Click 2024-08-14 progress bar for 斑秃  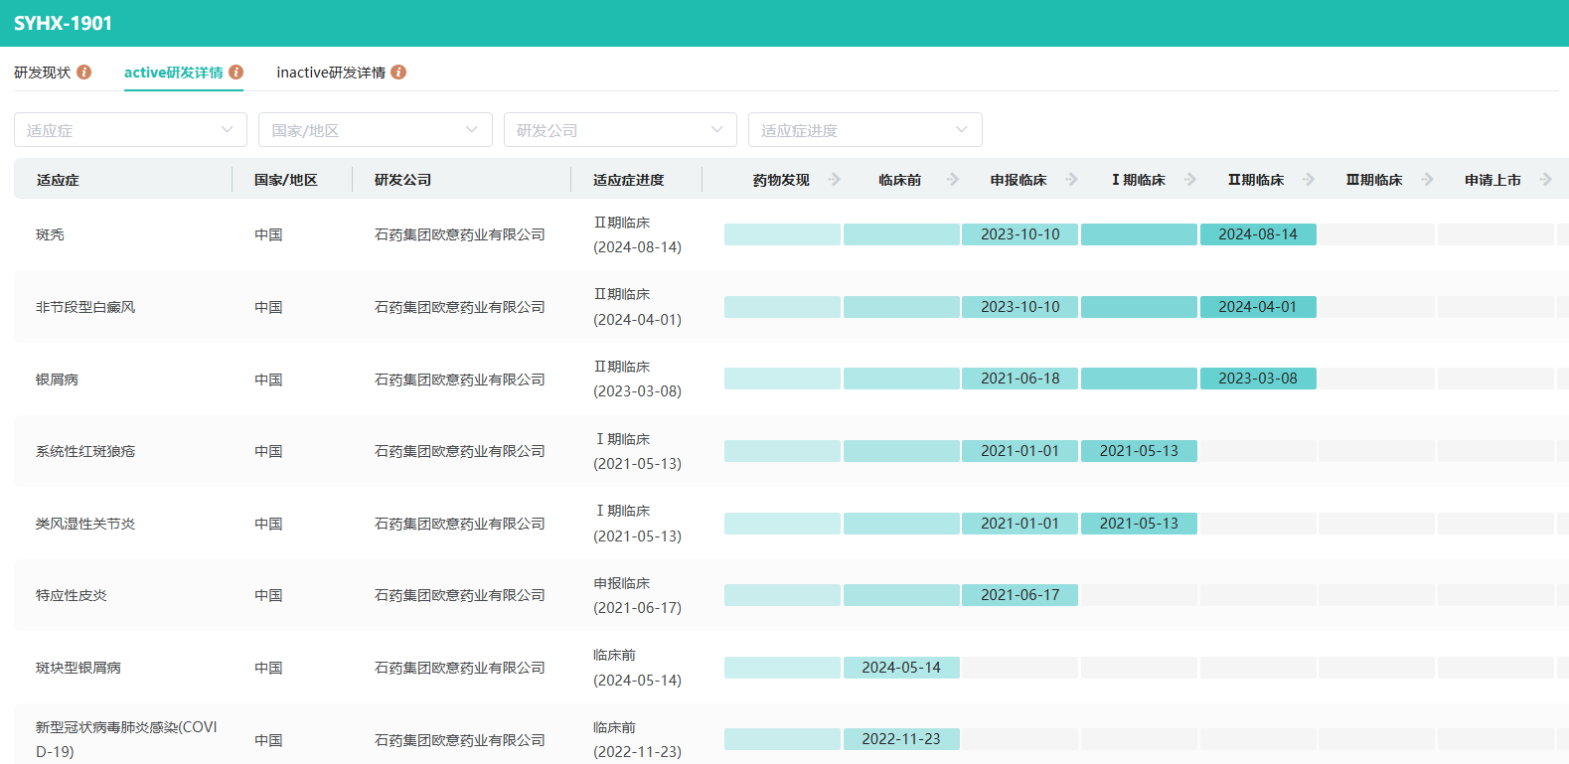pos(1258,234)
